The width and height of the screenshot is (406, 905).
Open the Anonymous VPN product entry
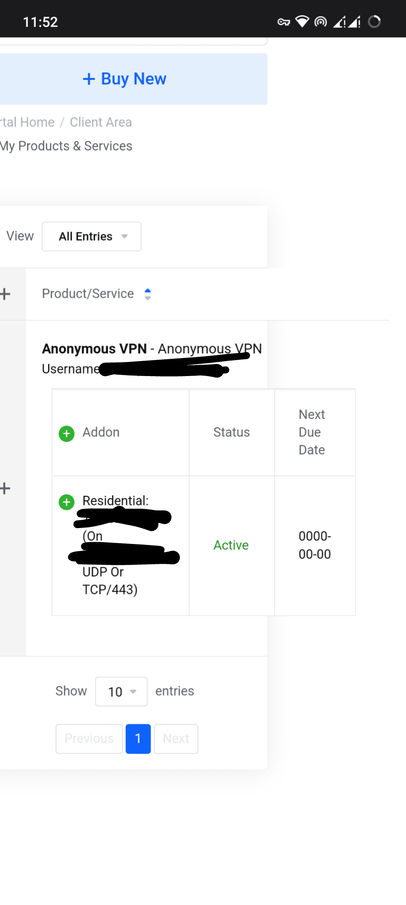click(94, 349)
